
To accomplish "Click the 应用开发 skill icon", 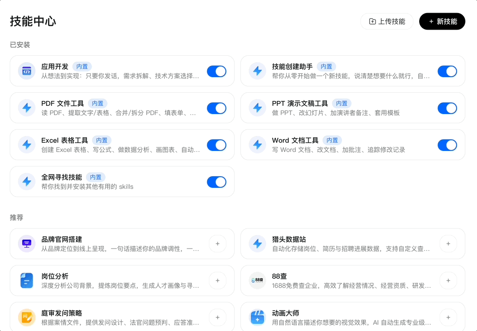I will (26, 71).
